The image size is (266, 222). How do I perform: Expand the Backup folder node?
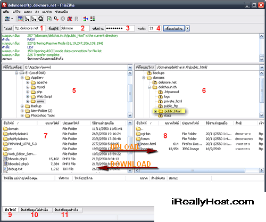point(22,106)
